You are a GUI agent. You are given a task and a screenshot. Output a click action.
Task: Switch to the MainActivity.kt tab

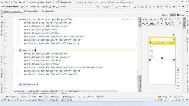pyautogui.click(x=32, y=11)
